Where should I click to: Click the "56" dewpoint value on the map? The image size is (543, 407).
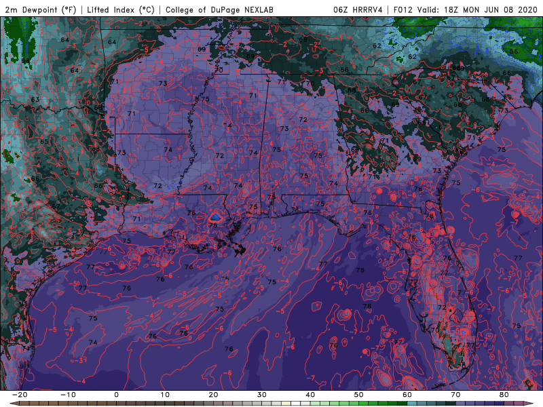(x=514, y=52)
